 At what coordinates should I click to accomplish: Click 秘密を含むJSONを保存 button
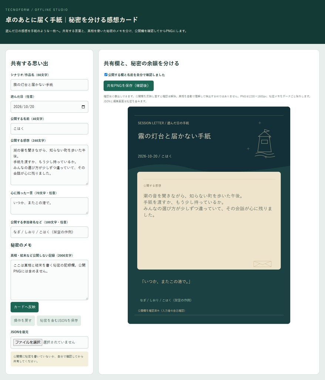click(59, 321)
